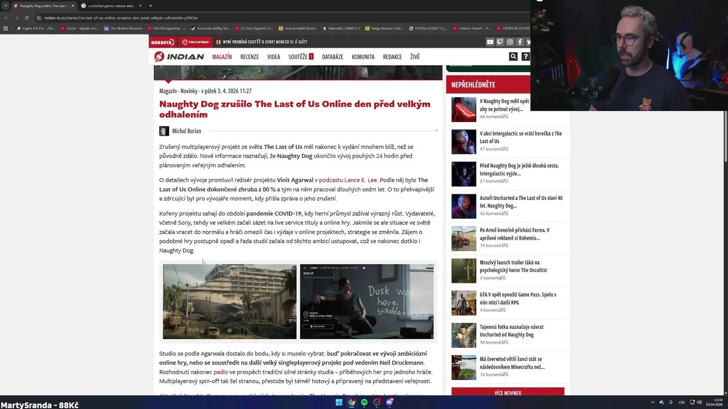Open the Komunita služby Steam bookmark
This screenshot has height=409, width=728.
[x=210, y=28]
